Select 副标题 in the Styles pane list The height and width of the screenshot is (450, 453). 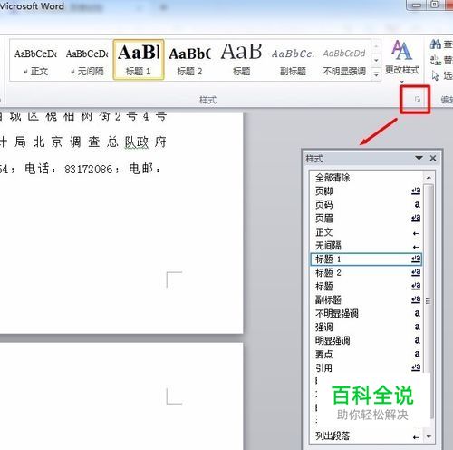point(366,299)
